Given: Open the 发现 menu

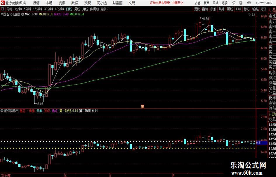Looking at the screenshot, I should [88, 3].
